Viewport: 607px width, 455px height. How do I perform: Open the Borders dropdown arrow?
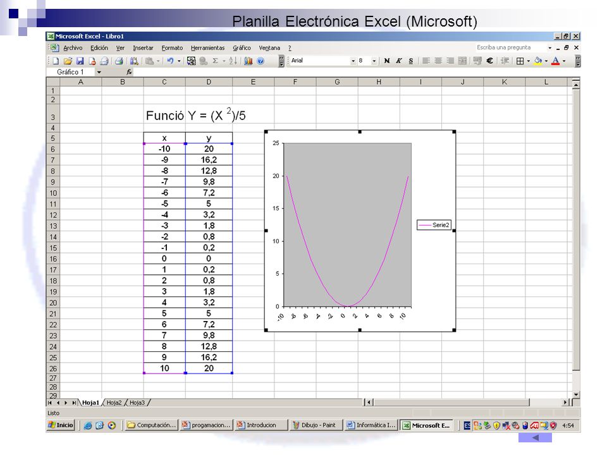[529, 61]
